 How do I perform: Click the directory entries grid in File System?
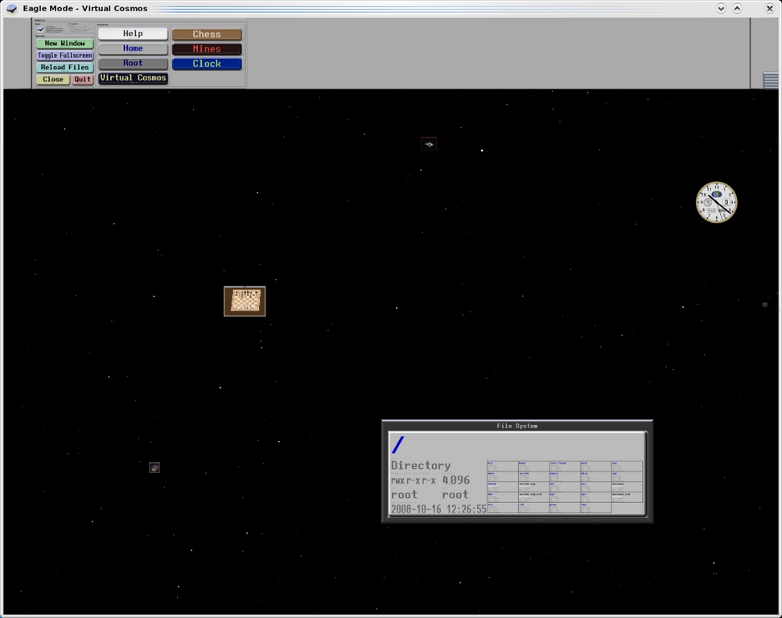click(x=564, y=487)
